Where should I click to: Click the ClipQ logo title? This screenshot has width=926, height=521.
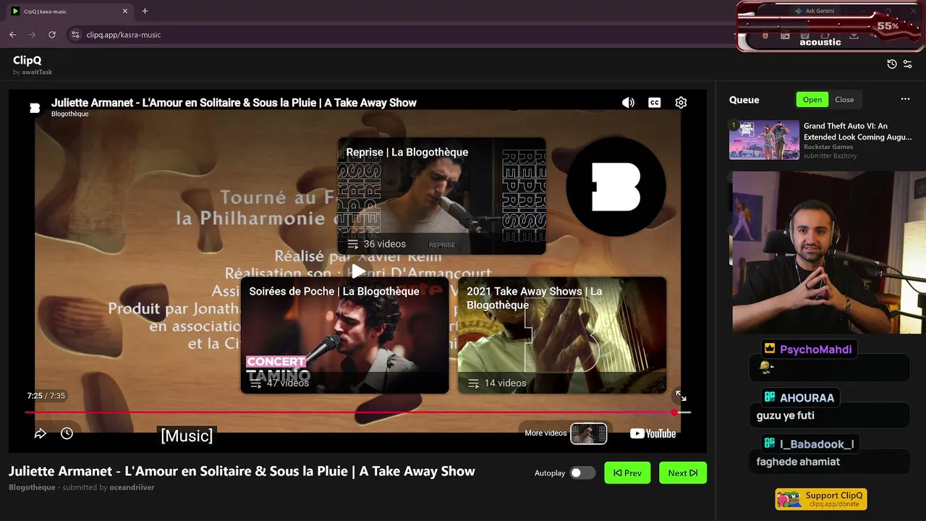point(27,61)
